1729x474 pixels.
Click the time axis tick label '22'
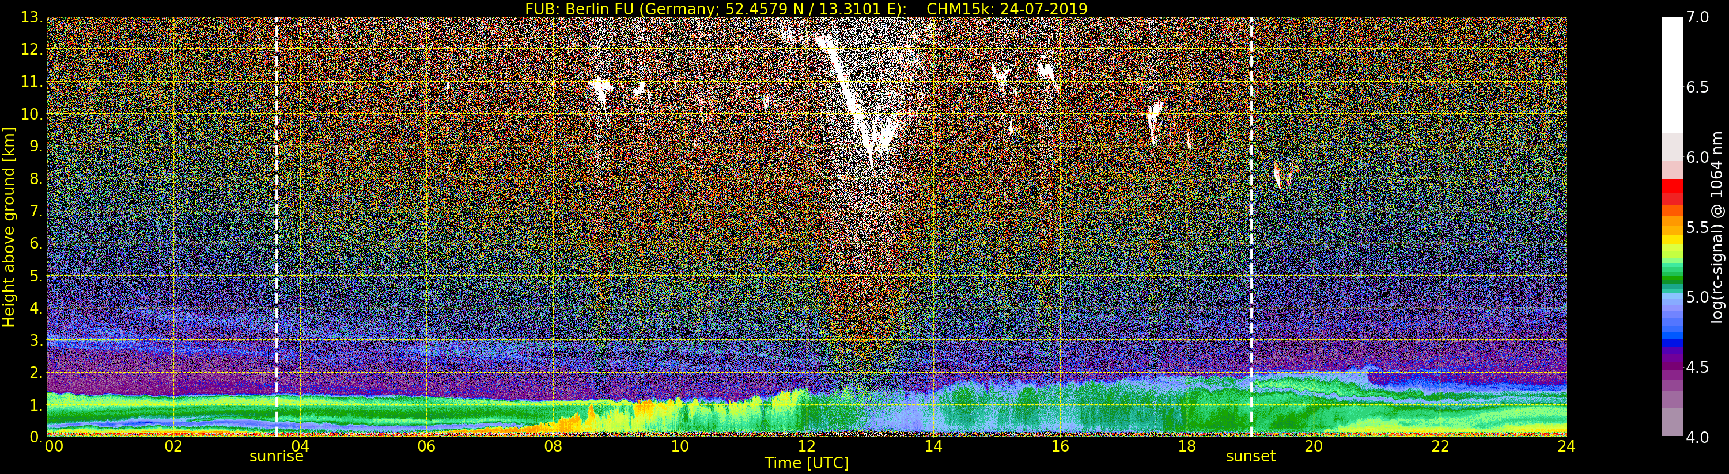(1440, 446)
